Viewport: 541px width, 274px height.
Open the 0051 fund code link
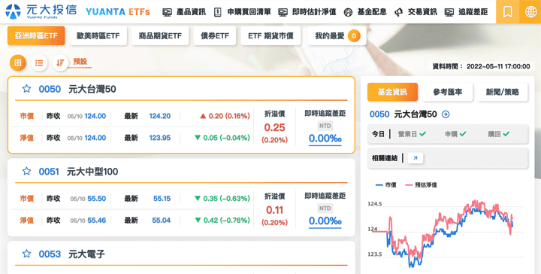point(49,172)
